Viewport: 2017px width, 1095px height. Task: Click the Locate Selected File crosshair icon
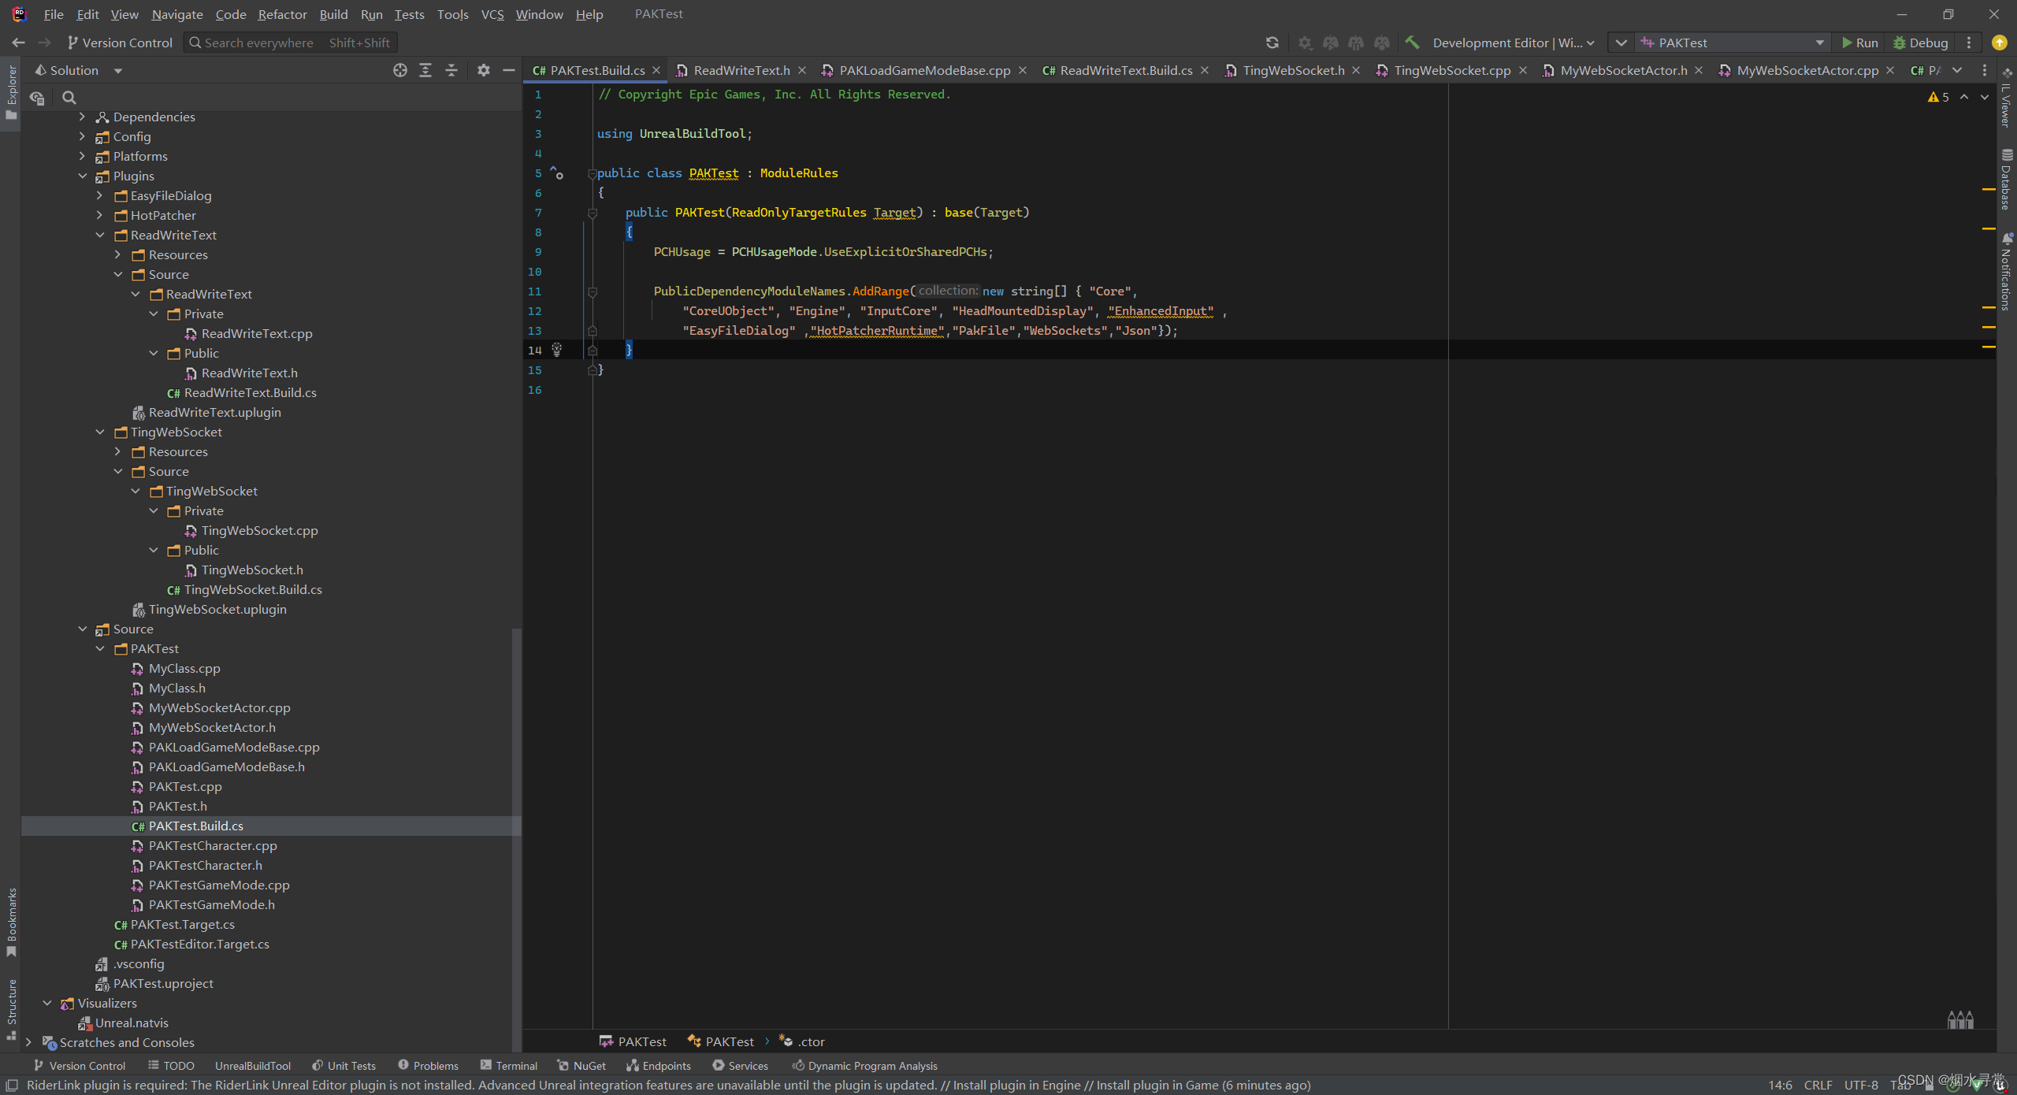399,70
